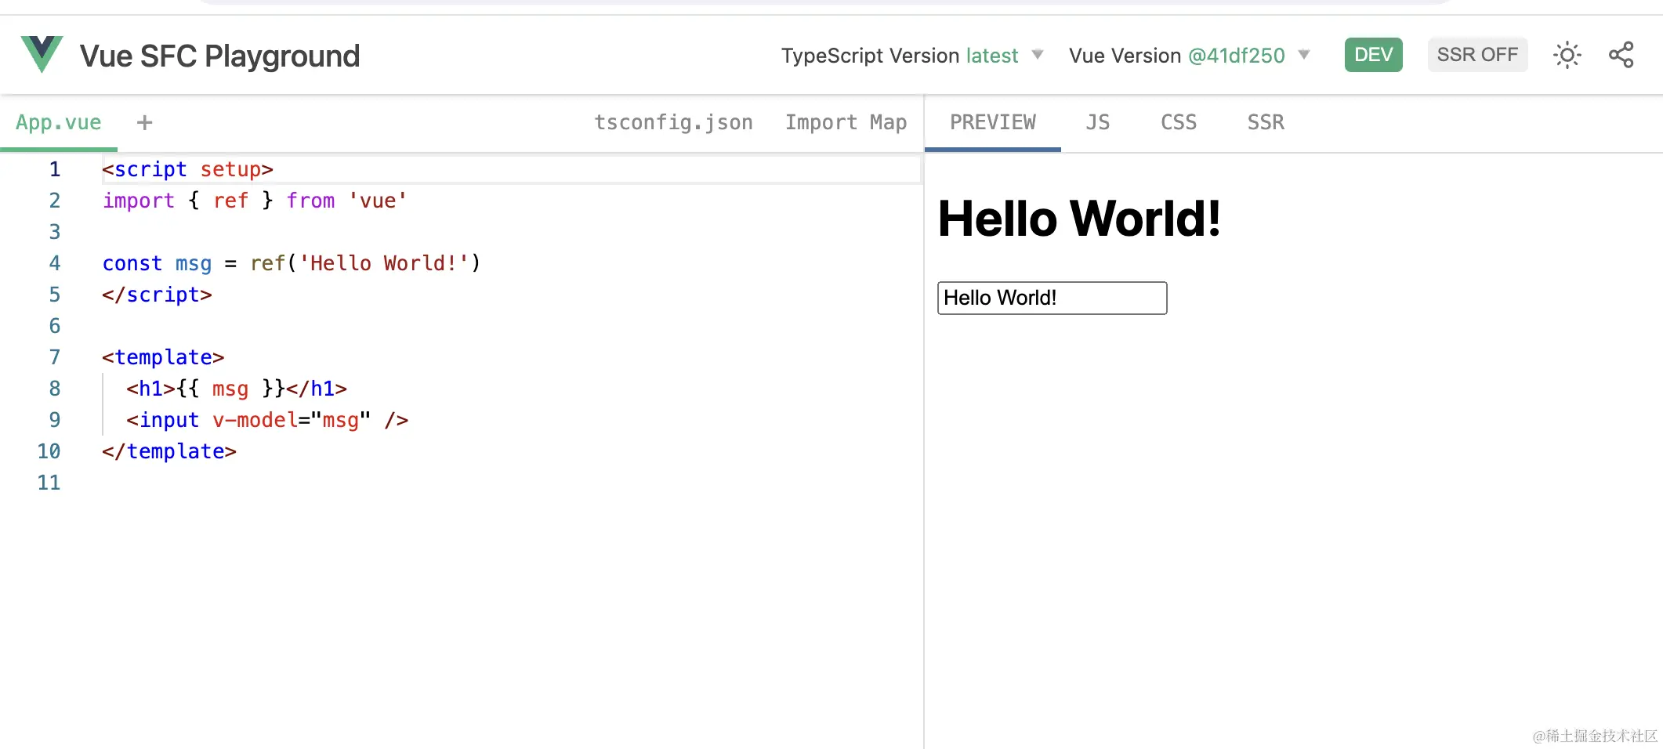Toggle the SSR OFF button

1477,55
